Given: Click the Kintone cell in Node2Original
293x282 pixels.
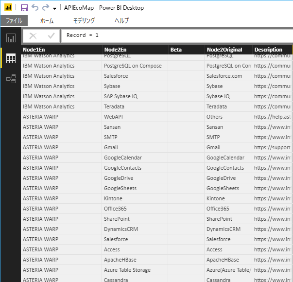Looking at the screenshot, I should tap(228, 198).
